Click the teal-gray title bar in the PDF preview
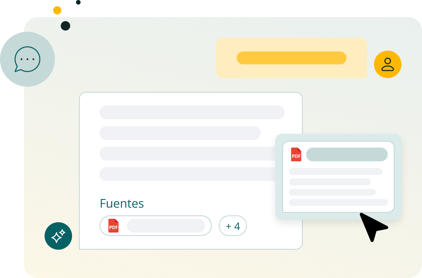Screen dimensions: 422x278 347,154
